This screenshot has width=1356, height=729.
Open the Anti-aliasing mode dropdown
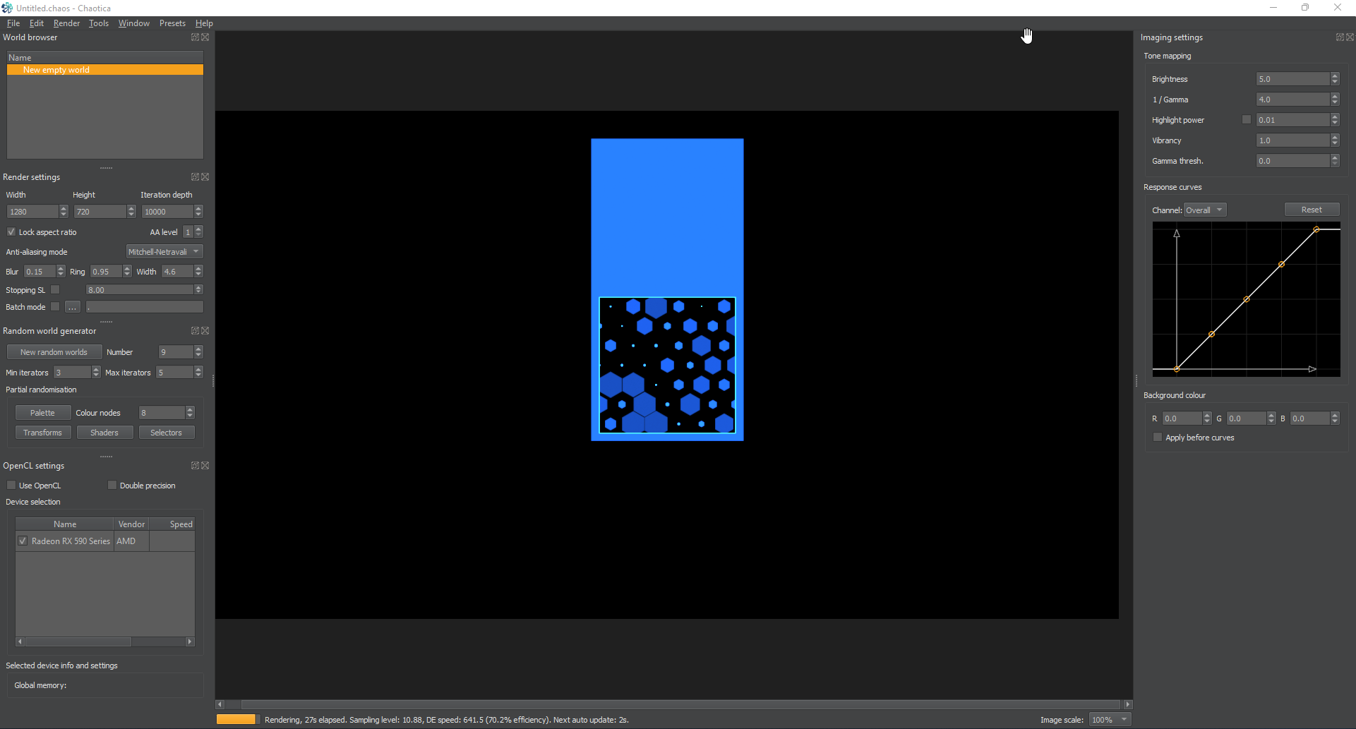pos(164,252)
